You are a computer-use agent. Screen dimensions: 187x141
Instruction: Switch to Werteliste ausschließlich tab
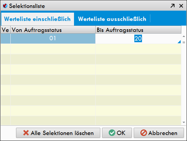pos(112,19)
